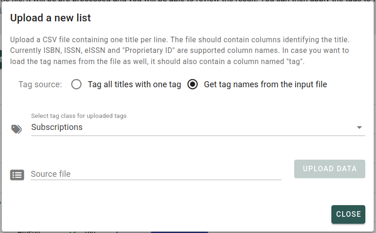Click the "Get tag names from the input file" label
Viewport: 376px width, 233px height.
[265, 84]
